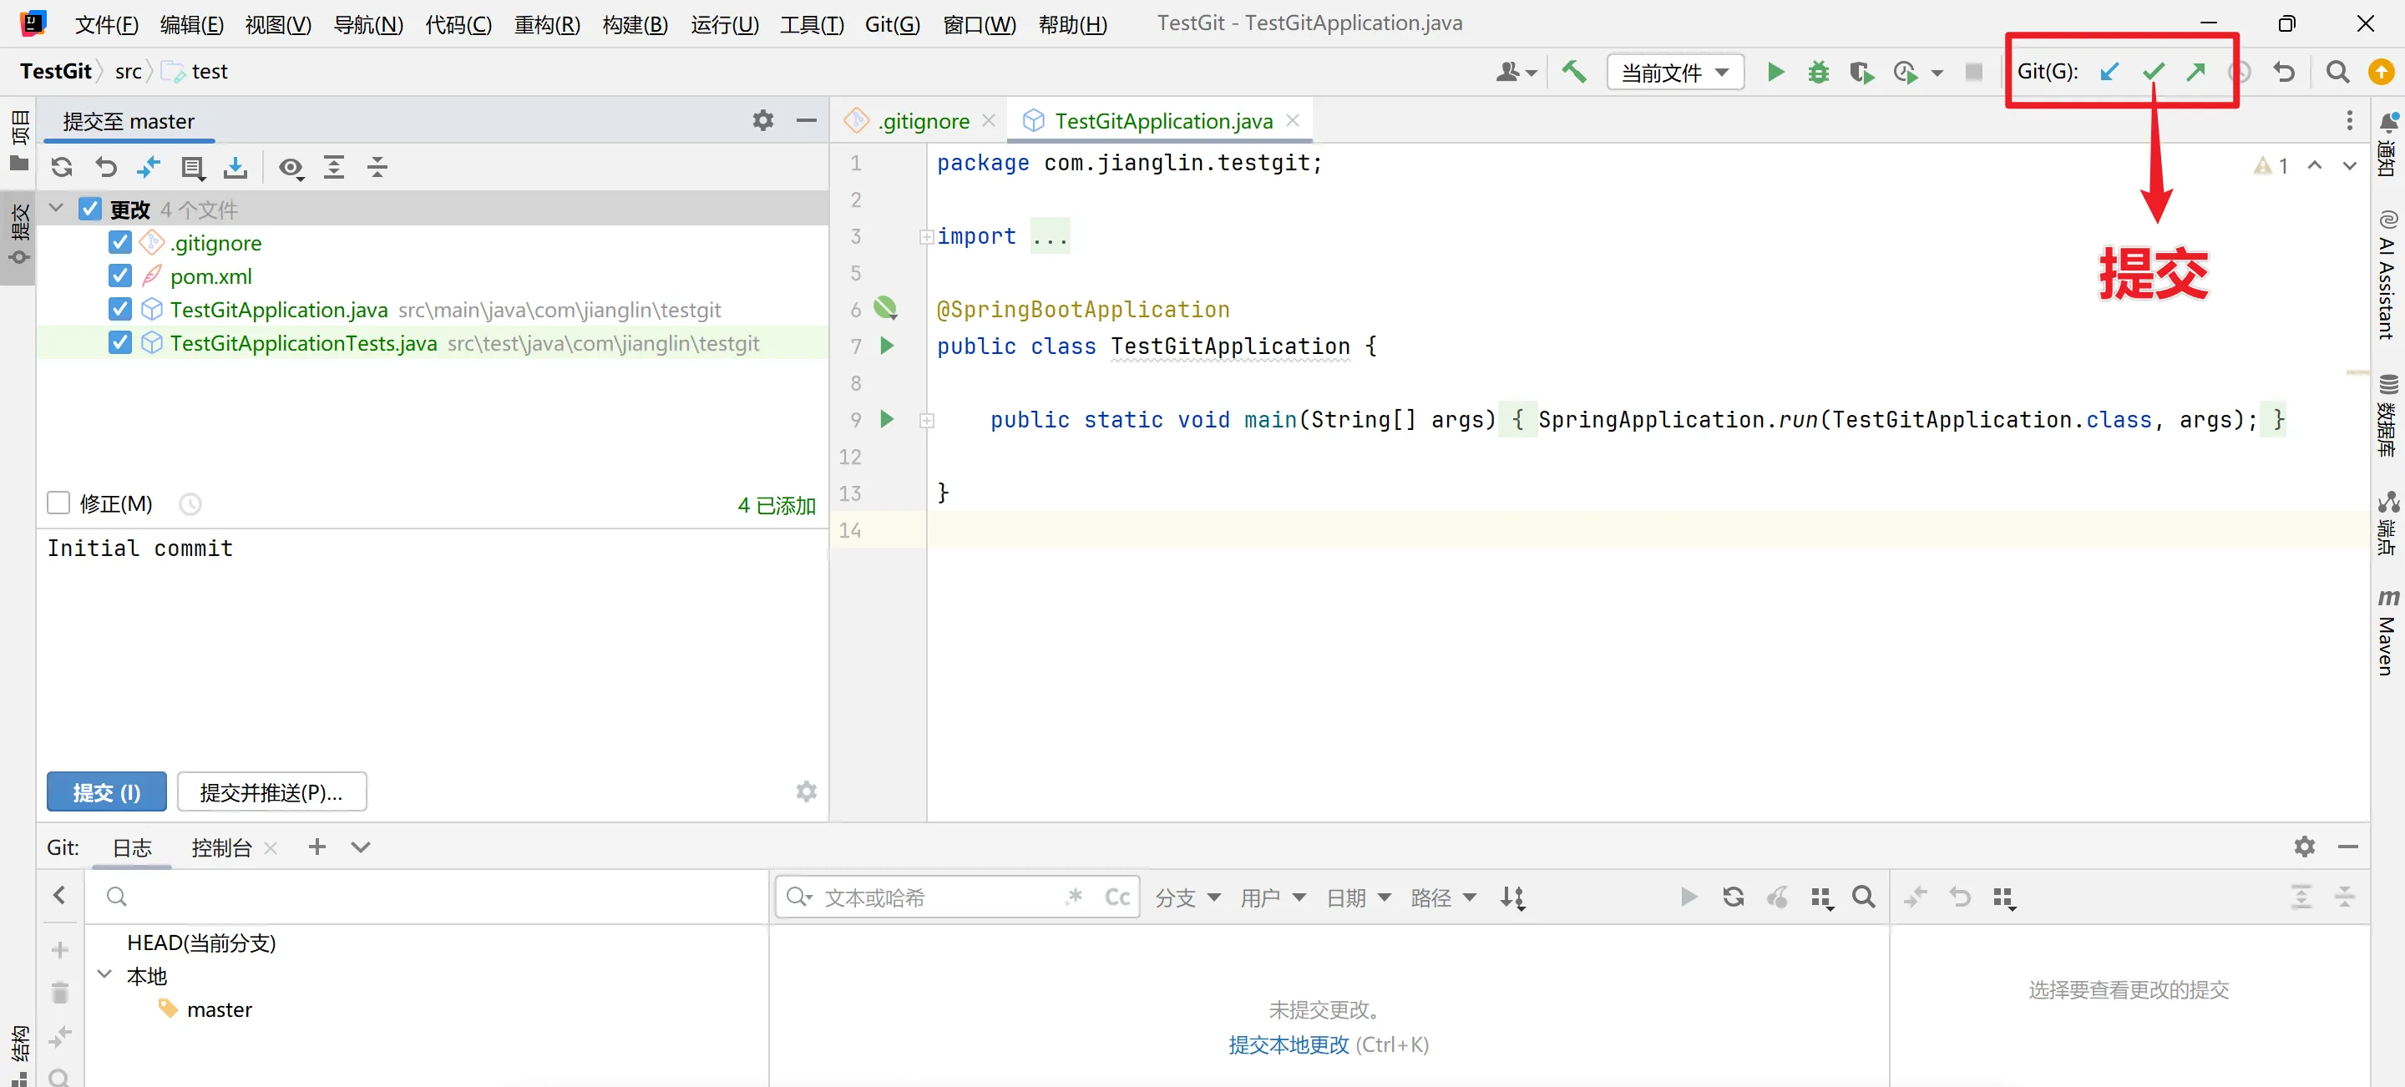Click the 提交本地更改 link
2405x1087 pixels.
pos(1289,1044)
